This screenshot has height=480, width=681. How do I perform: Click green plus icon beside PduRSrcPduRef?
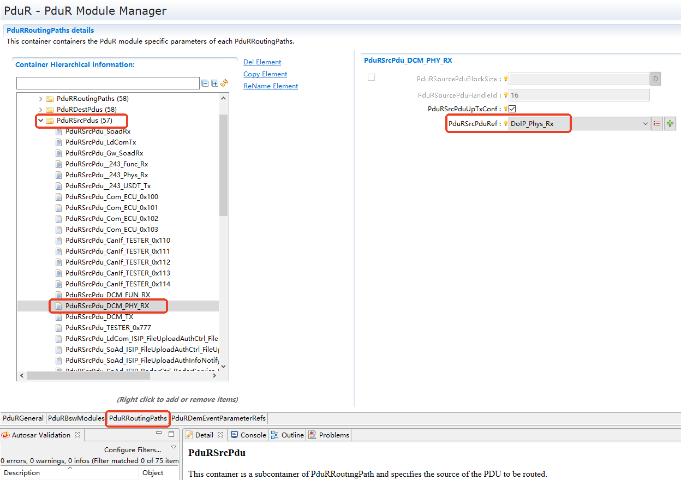point(670,124)
